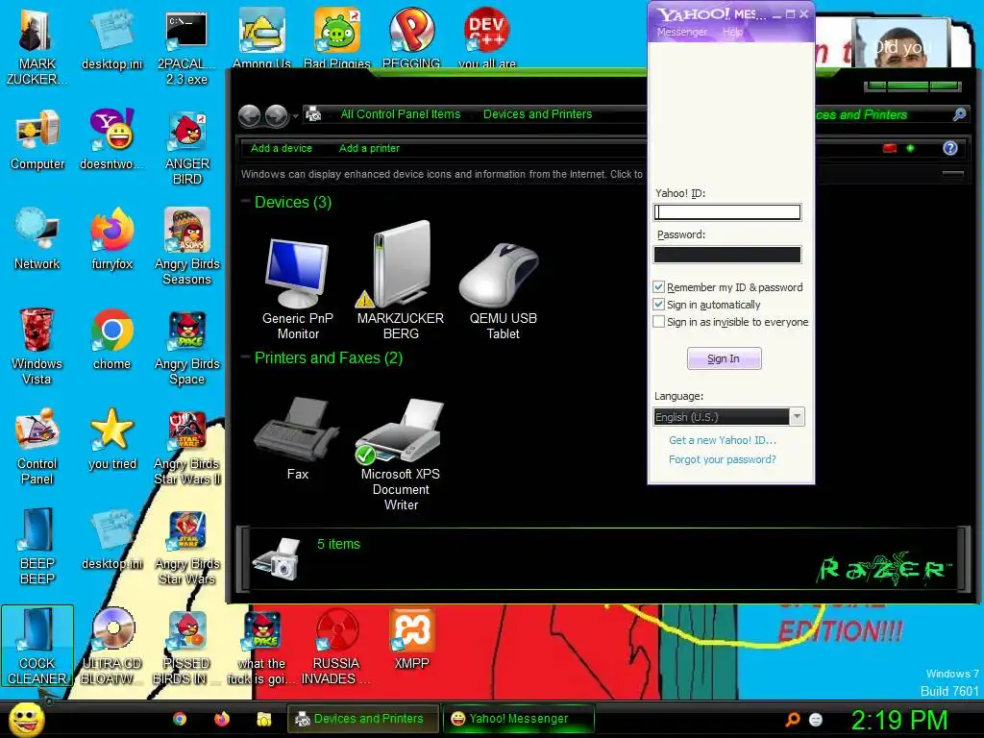Open the Help menu in Yahoo Messenger
Viewport: 984px width, 738px height.
[x=732, y=32]
